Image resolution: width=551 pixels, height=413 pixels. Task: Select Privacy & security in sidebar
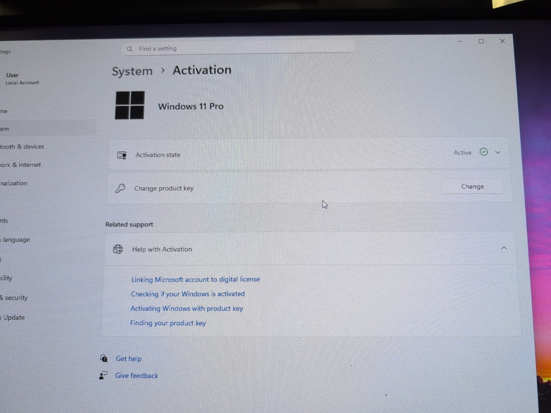(14, 298)
